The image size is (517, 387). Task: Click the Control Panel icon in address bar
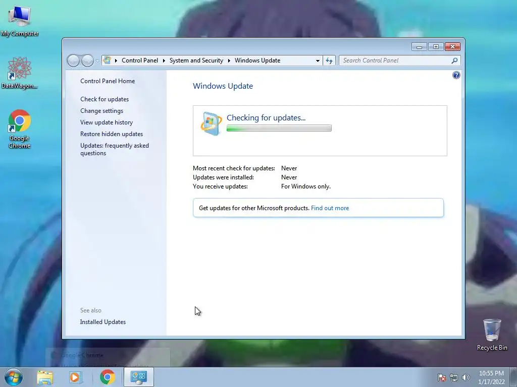tap(107, 60)
